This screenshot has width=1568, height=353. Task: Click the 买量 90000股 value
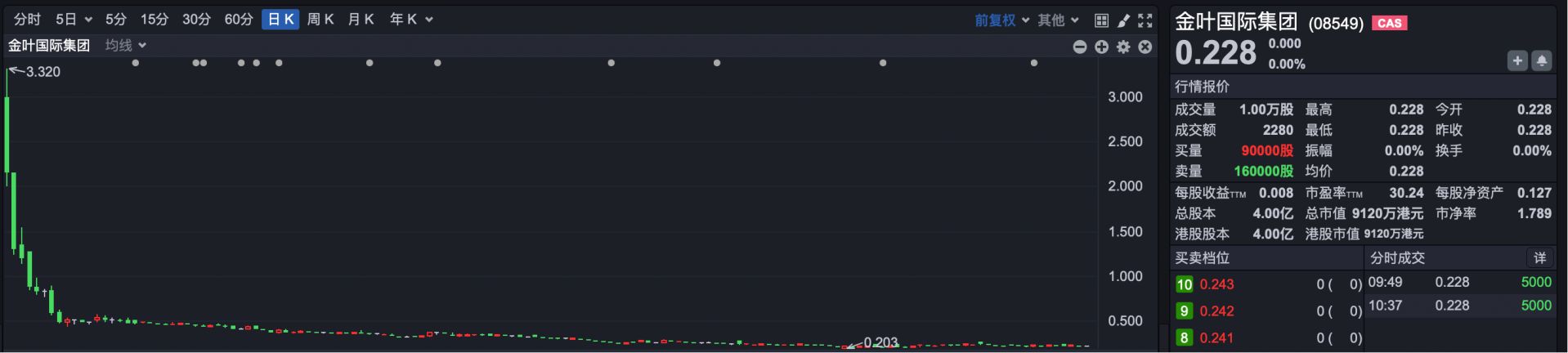tap(1267, 151)
